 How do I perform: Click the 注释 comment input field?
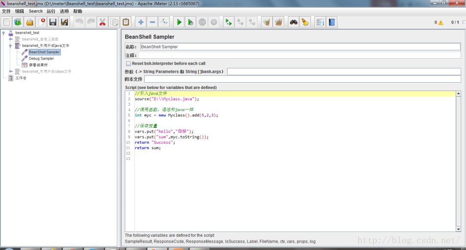point(300,55)
